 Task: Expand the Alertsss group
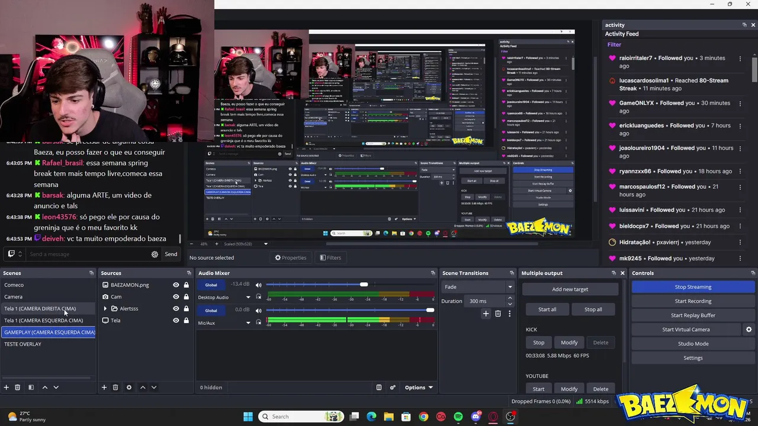coord(105,308)
